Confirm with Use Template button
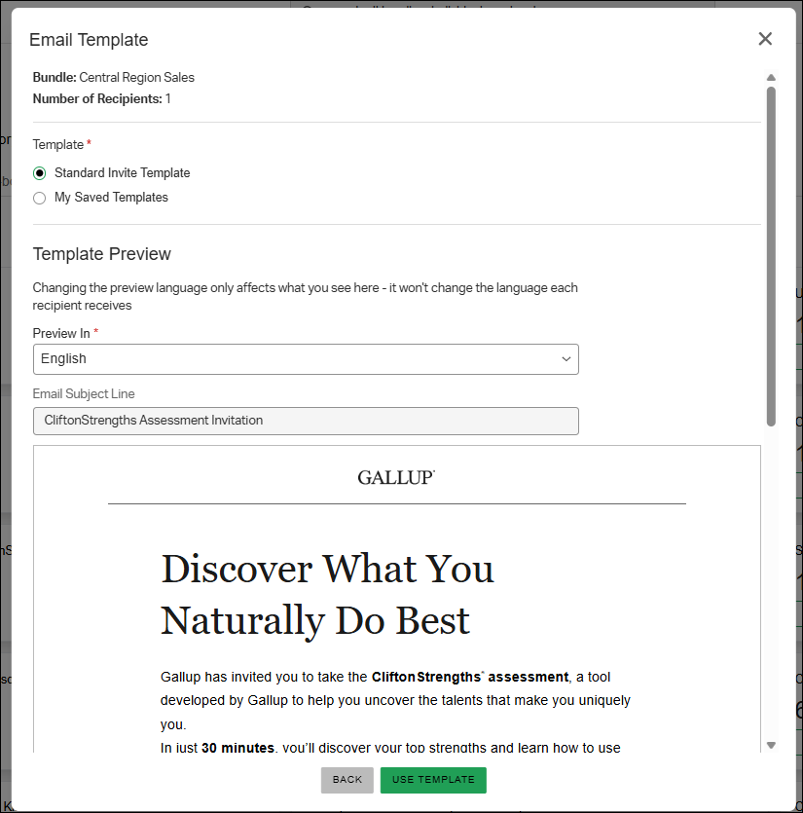This screenshot has height=813, width=803. [x=433, y=780]
